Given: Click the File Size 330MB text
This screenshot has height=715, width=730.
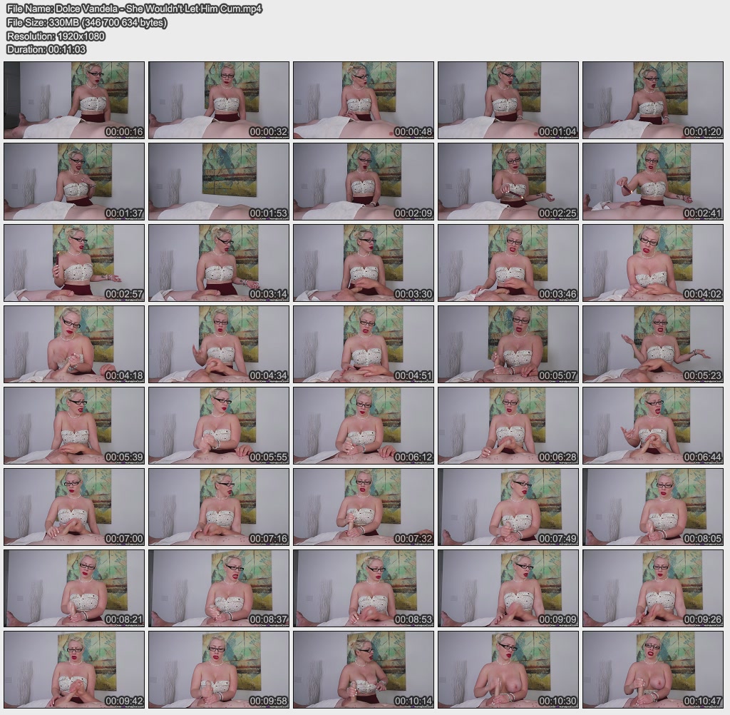Looking at the screenshot, I should coord(86,22).
